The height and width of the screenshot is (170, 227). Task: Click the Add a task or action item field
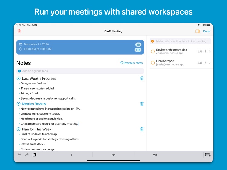click(180, 41)
